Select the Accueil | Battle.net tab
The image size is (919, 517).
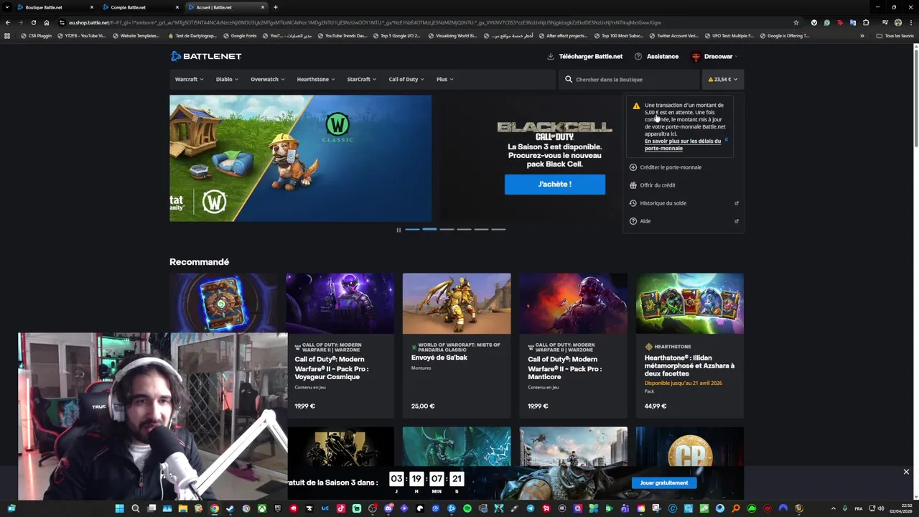pos(225,7)
